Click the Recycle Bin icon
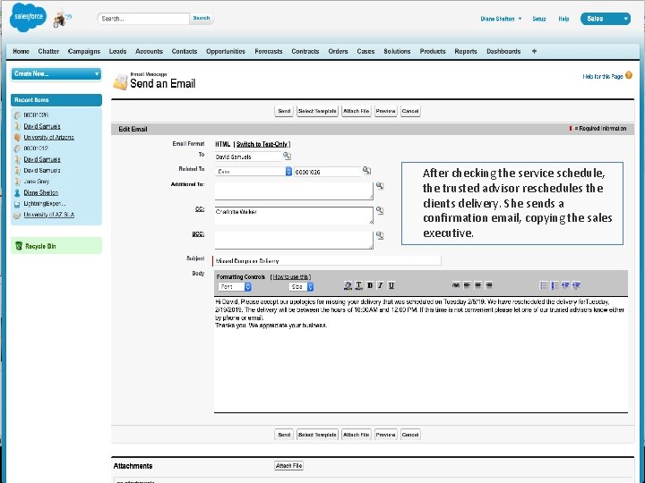Screen dimensions: 645x483 pyautogui.click(x=19, y=246)
